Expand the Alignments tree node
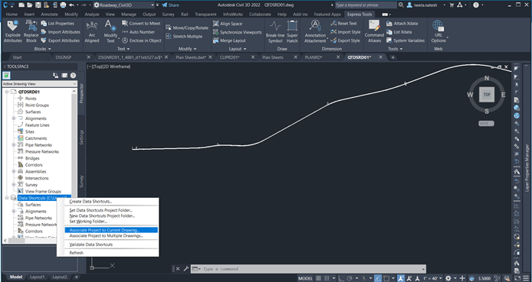Viewport: 532px width, 282px height. click(14, 118)
